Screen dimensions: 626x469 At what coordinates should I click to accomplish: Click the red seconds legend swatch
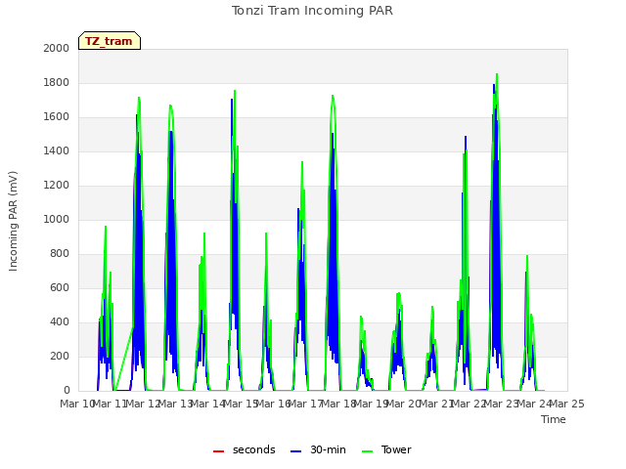coord(219,451)
